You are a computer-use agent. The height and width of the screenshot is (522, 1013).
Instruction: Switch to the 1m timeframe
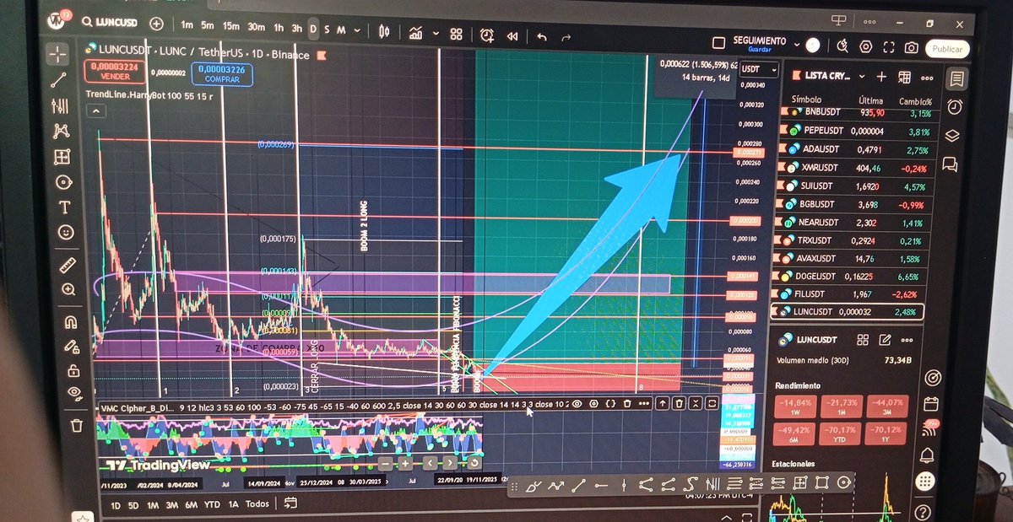[x=187, y=25]
